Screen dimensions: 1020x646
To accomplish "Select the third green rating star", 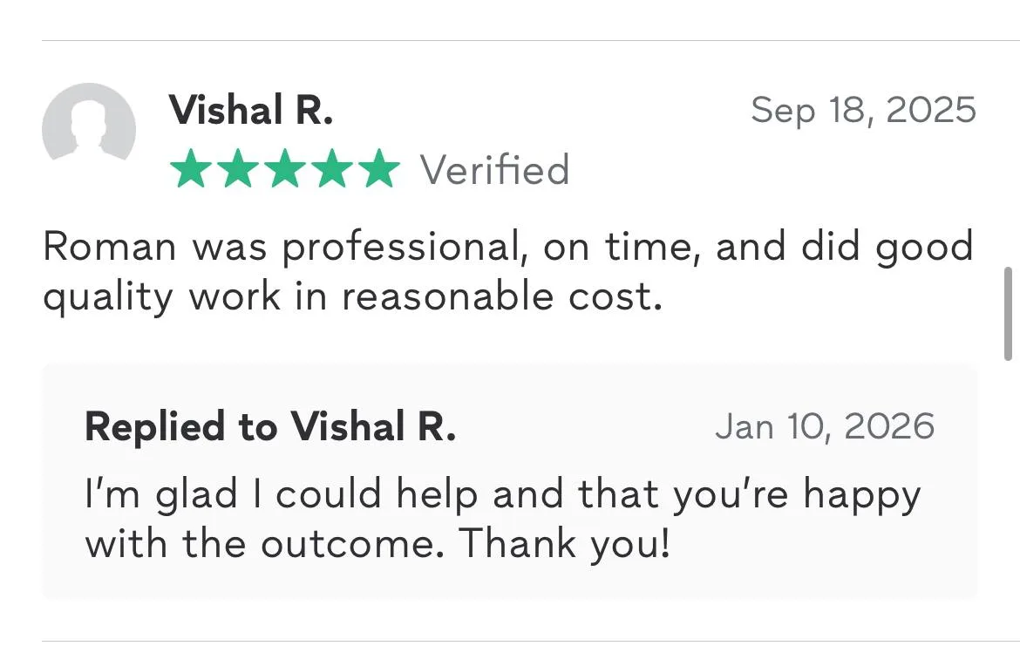I will coord(284,169).
